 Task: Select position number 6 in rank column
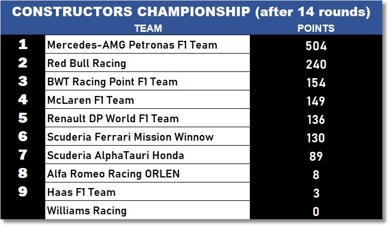pos(23,137)
